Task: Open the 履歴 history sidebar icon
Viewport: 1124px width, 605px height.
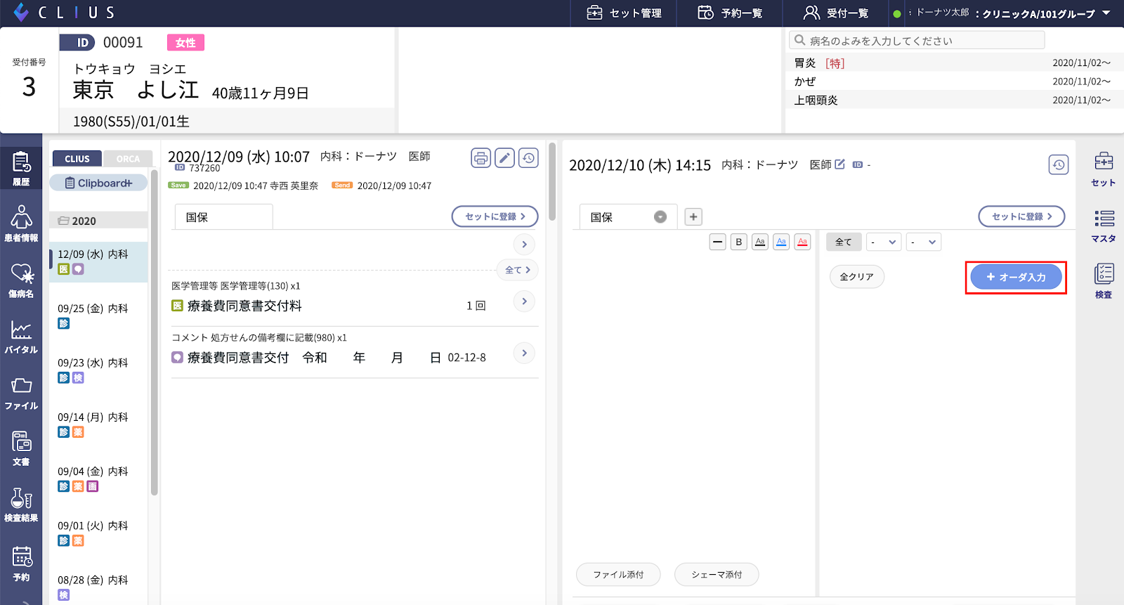Action: [21, 169]
